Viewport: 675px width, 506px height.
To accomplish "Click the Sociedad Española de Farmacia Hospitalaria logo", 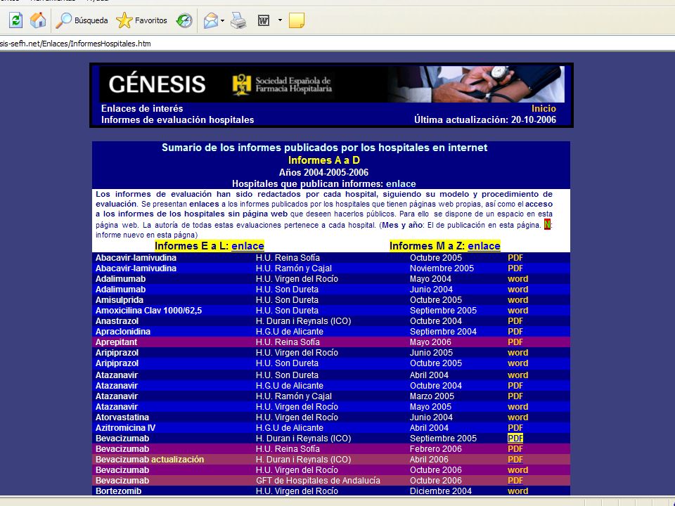I will point(282,85).
